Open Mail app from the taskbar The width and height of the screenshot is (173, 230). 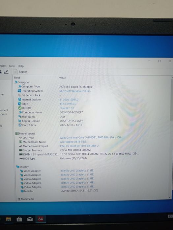click(x=30, y=219)
